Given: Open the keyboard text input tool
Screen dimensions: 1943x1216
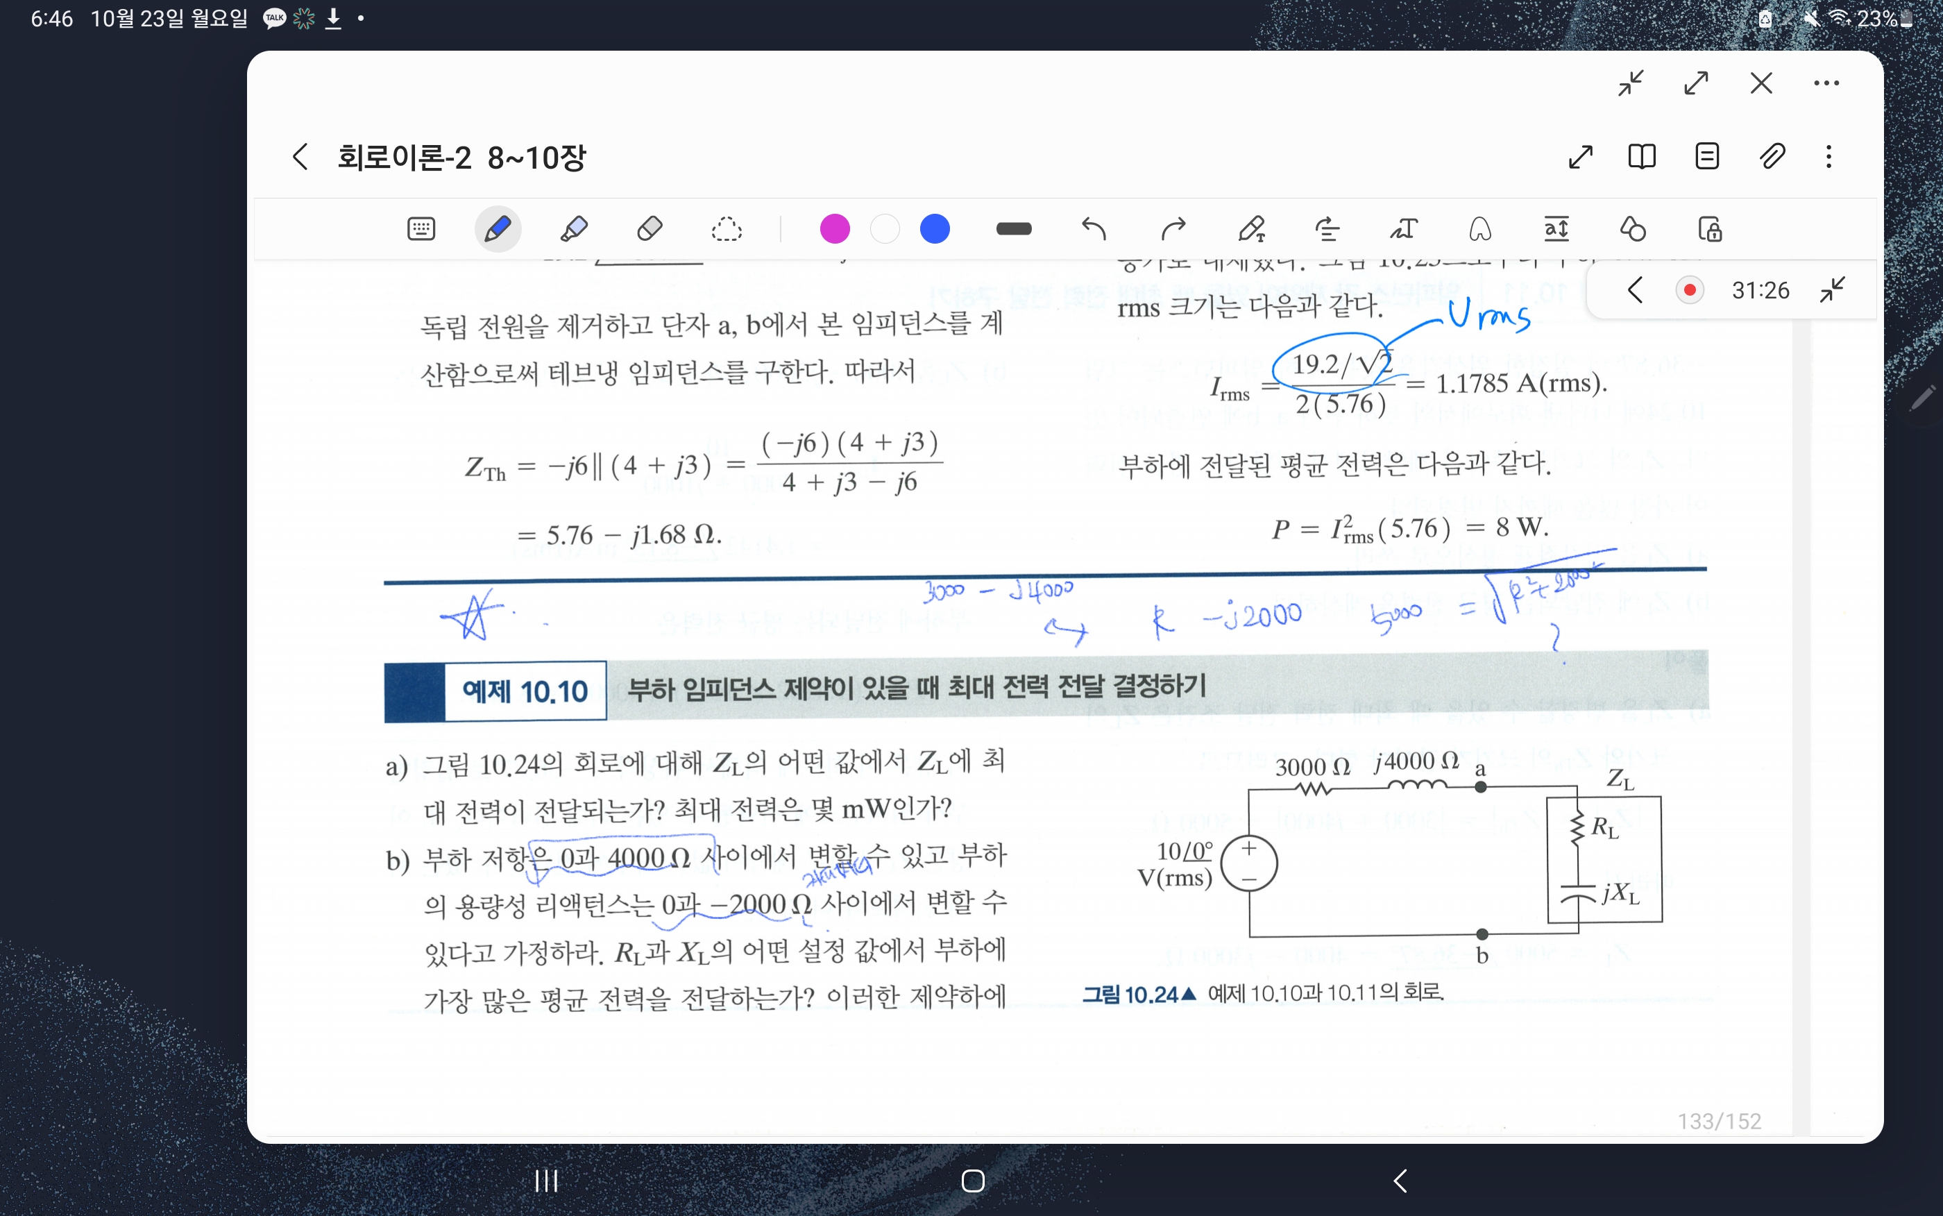Looking at the screenshot, I should tap(421, 229).
